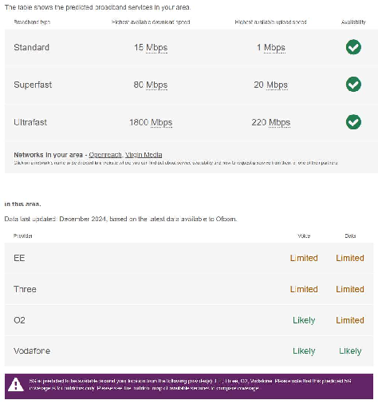Viewport: 378px width, 404px height.
Task: Click the Ultrafast availability checkmark icon
Action: point(353,122)
